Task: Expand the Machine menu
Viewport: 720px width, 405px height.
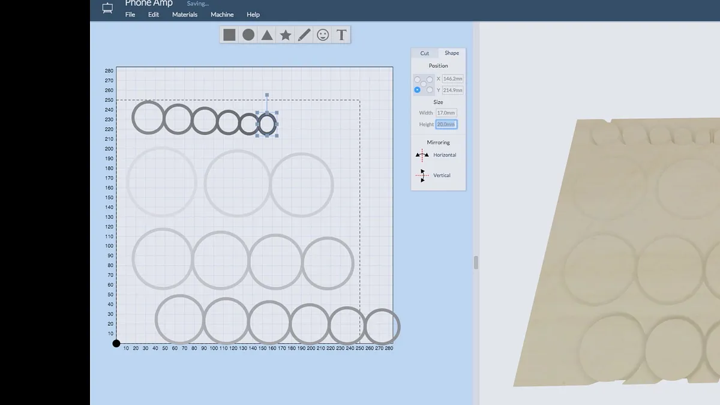Action: [x=222, y=14]
